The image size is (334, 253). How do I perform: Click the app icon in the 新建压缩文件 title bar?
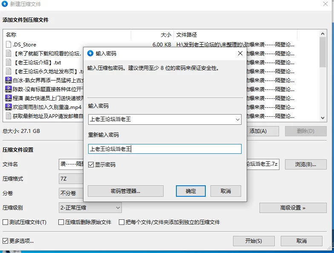point(4,4)
